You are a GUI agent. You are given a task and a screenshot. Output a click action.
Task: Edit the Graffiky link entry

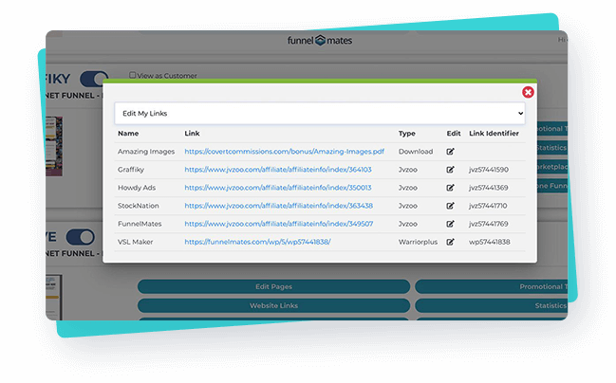click(x=450, y=170)
